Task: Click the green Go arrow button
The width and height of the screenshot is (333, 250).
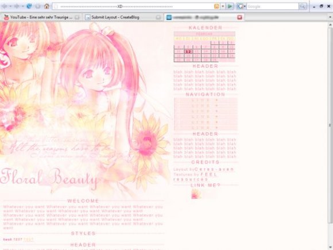Action: (230, 6)
